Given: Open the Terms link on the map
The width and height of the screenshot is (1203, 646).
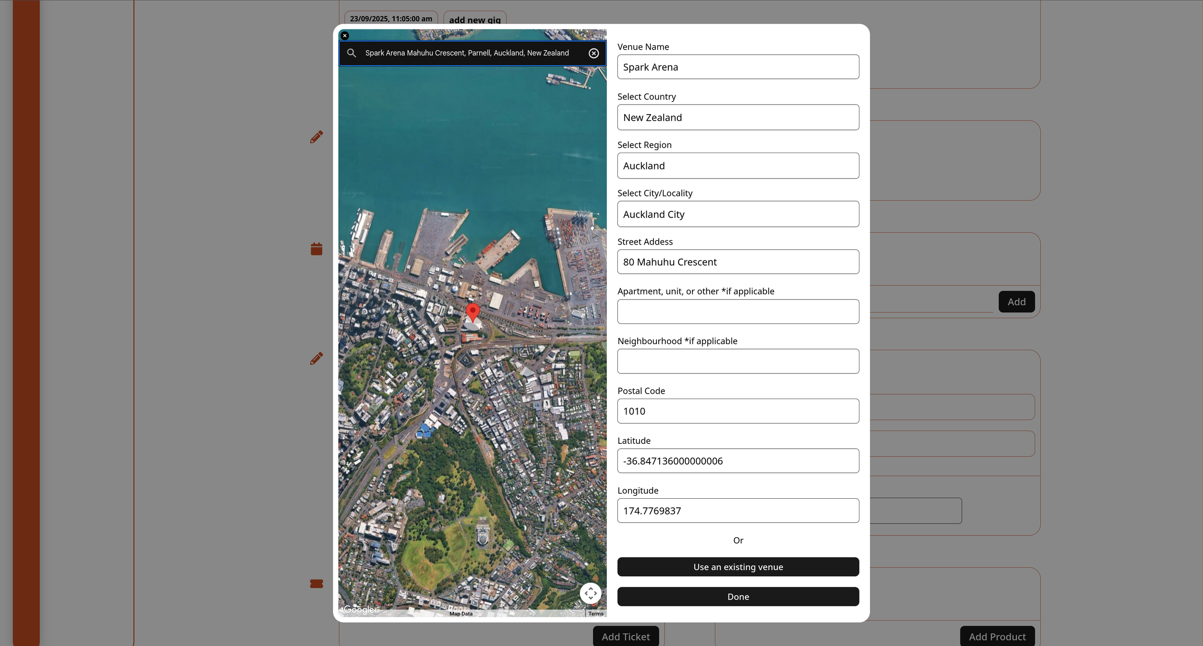Looking at the screenshot, I should point(596,614).
